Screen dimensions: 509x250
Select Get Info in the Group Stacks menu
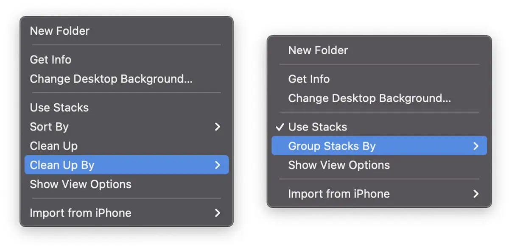coord(309,79)
